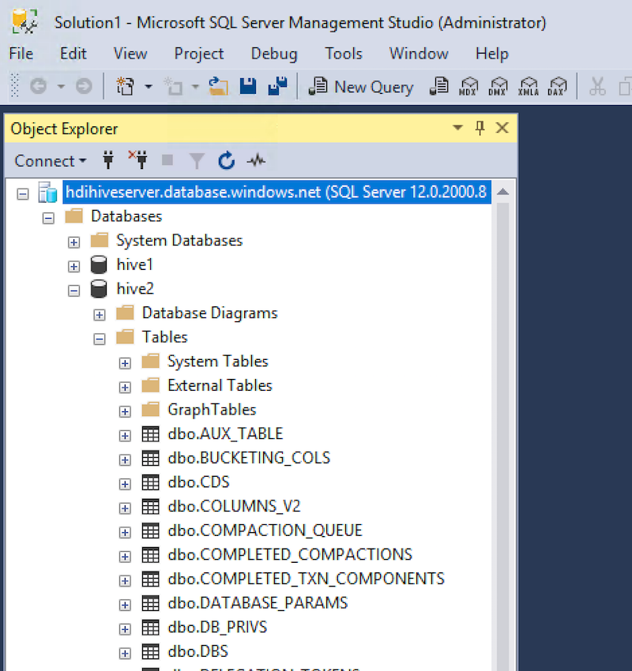
Task: Pin the Object Explorer panel
Action: point(480,128)
